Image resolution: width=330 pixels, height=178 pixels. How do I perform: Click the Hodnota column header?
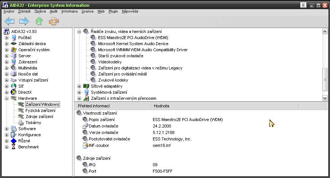tap(224, 106)
